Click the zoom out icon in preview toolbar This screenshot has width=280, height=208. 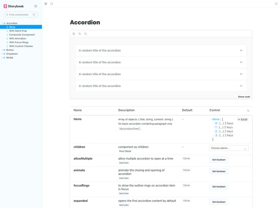pos(79,34)
